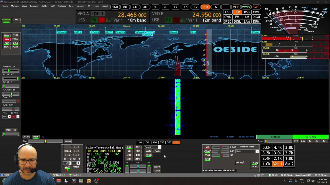Image resolution: width=330 pixels, height=185 pixels.
Task: Open the Spot menu
Action: [x=71, y=6]
